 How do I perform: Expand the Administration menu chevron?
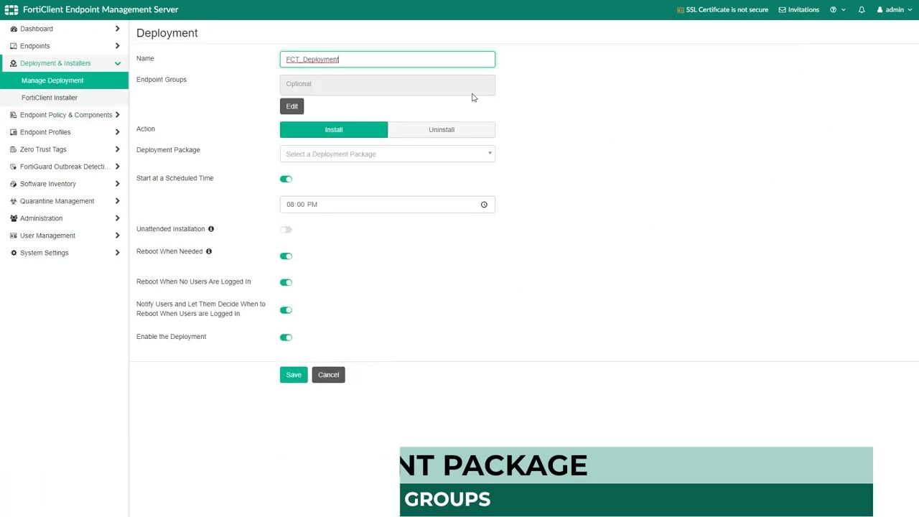117,218
